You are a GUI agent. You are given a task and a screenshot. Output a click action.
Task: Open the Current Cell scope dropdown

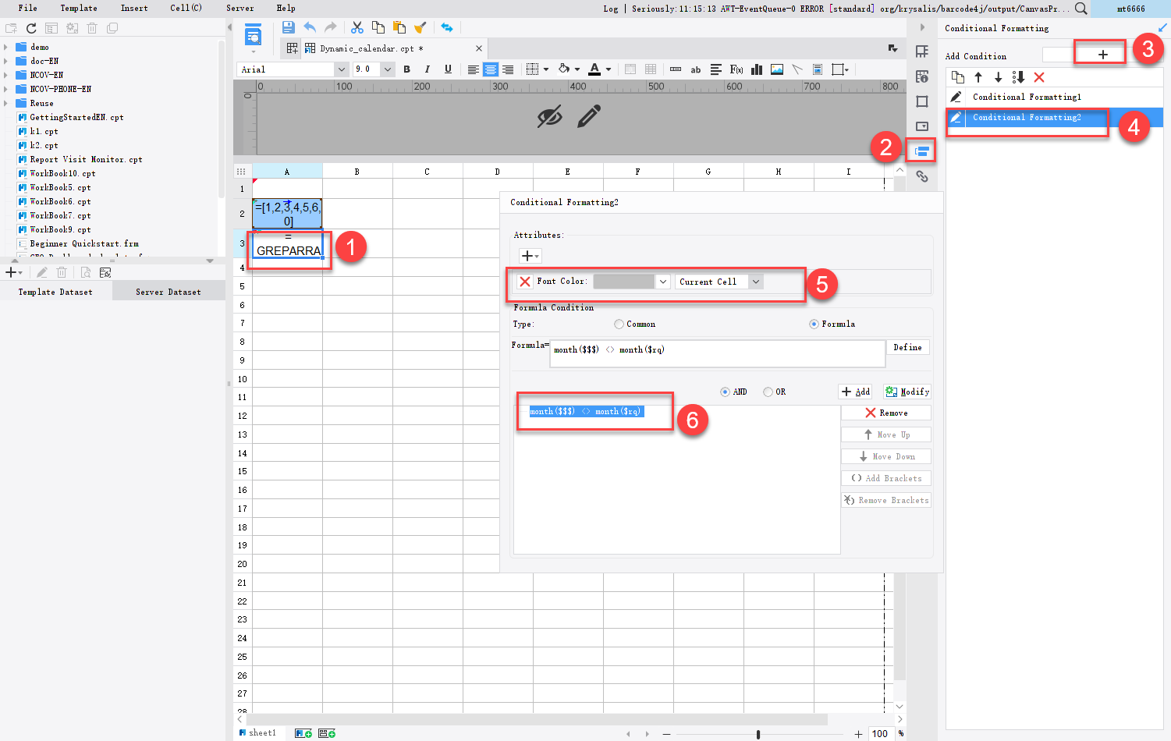(x=718, y=282)
